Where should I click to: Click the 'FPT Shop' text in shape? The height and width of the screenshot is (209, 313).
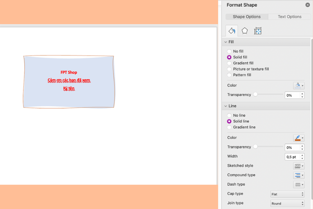click(69, 72)
